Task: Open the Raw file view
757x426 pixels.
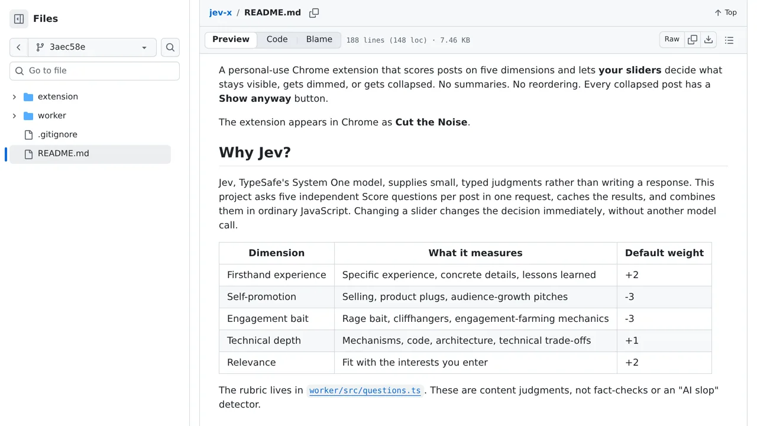Action: click(672, 40)
